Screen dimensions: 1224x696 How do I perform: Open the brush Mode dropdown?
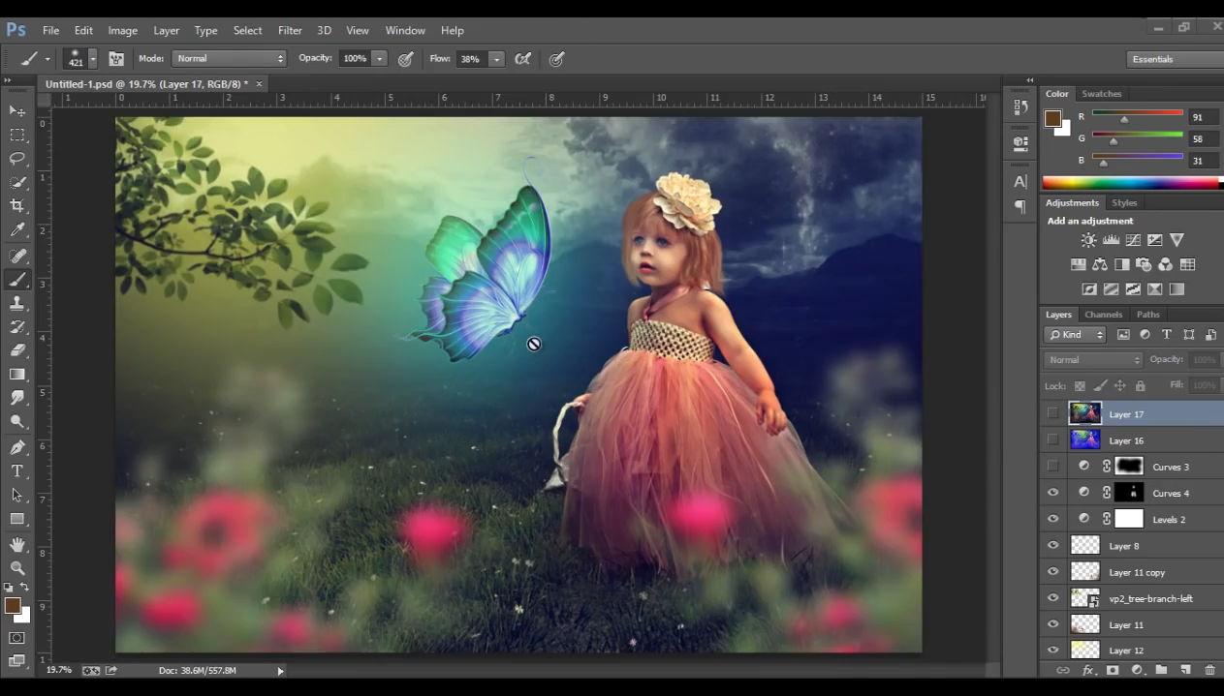tap(229, 59)
